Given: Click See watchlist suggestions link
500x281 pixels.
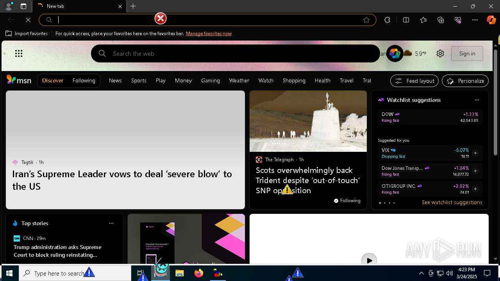Looking at the screenshot, I should (452, 202).
